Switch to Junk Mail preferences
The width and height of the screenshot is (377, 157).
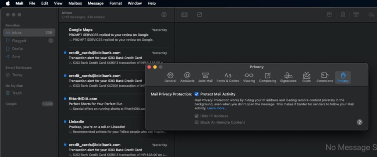point(205,77)
